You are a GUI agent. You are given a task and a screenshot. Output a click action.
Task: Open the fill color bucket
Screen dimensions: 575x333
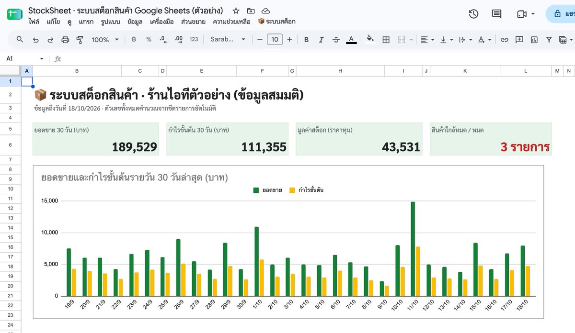click(370, 40)
